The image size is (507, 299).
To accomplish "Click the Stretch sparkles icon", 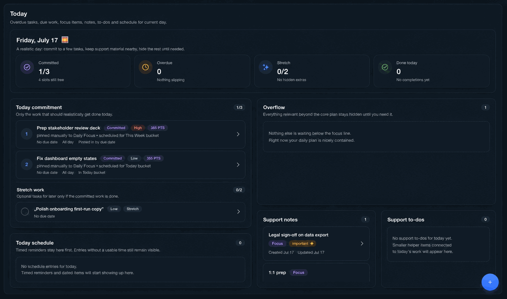I will (x=266, y=67).
